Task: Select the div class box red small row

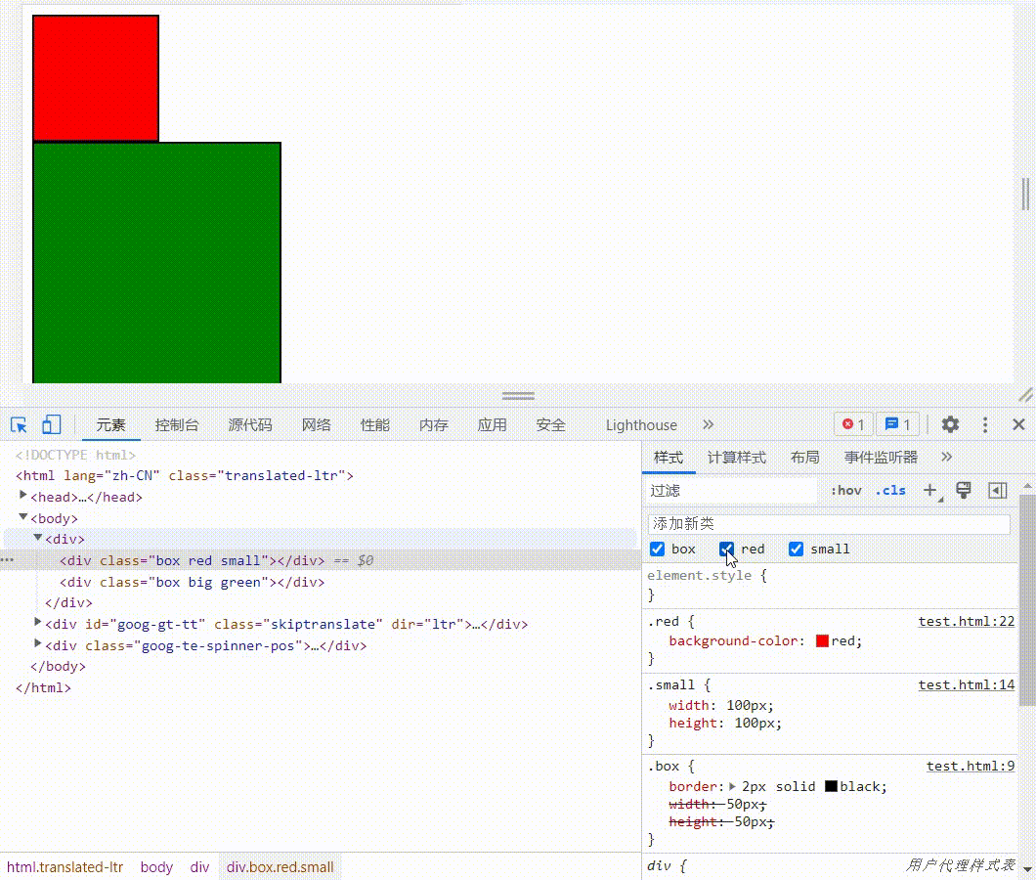Action: 321,560
